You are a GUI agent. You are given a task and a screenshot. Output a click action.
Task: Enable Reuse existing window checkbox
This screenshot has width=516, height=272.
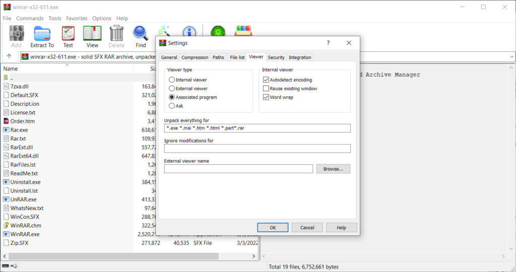[266, 89]
